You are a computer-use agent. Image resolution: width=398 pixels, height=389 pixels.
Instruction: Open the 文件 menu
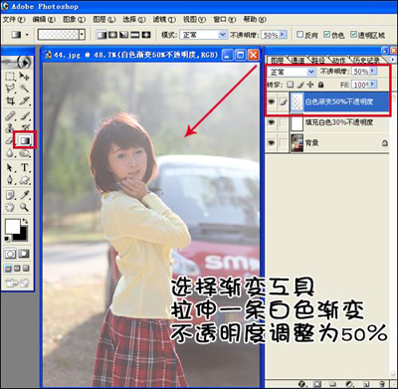tap(14, 20)
